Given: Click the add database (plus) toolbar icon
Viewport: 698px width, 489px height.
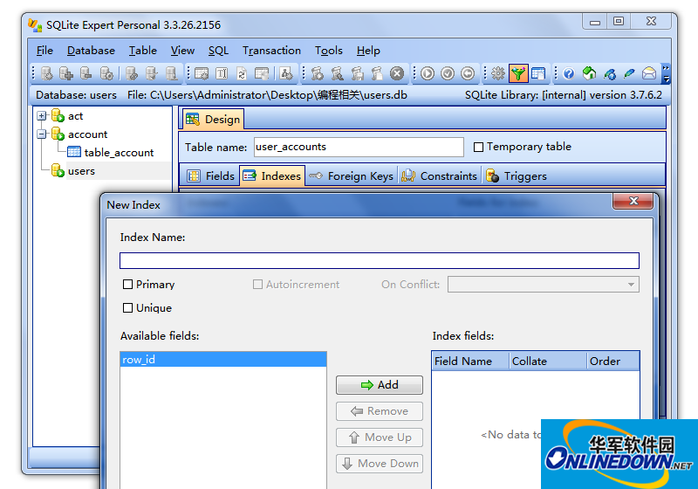Looking at the screenshot, I should point(66,73).
